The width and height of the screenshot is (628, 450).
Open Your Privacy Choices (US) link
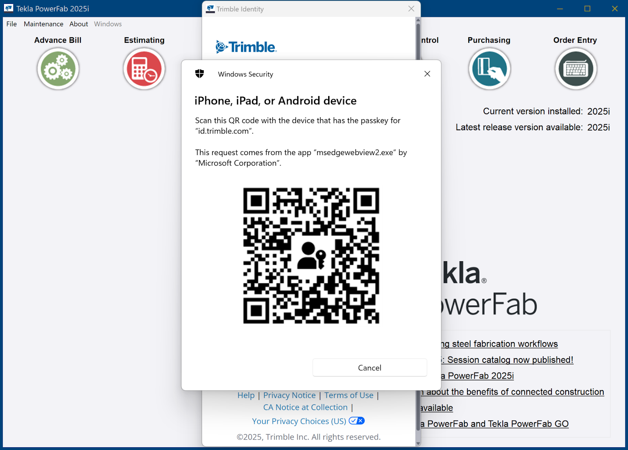[x=299, y=421]
